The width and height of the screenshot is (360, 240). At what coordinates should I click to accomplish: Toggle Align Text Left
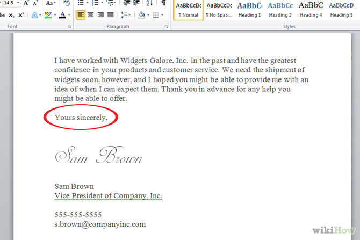[x=81, y=15]
